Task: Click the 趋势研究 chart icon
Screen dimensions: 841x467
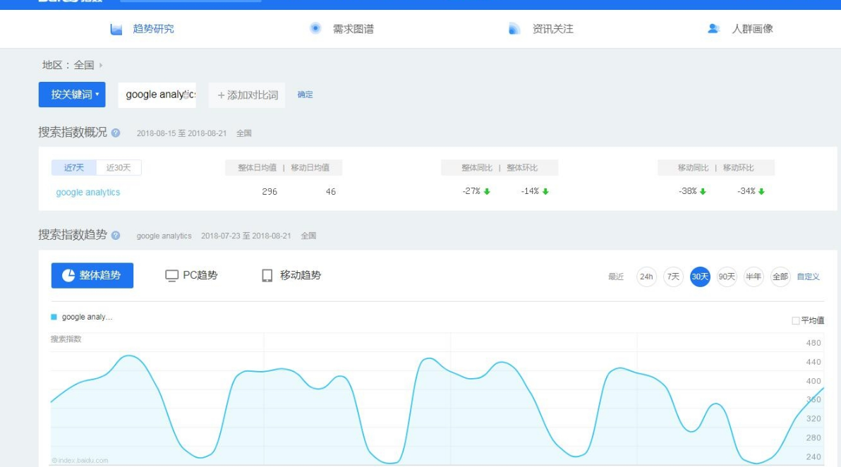Action: (116, 29)
